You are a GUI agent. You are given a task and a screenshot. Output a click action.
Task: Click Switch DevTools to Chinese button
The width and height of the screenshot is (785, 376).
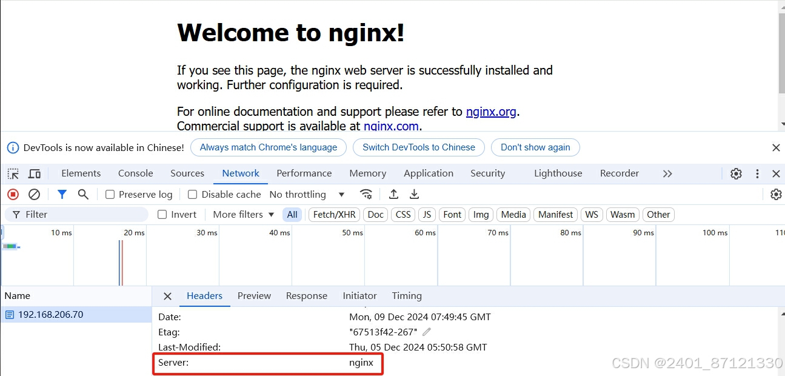(x=419, y=147)
